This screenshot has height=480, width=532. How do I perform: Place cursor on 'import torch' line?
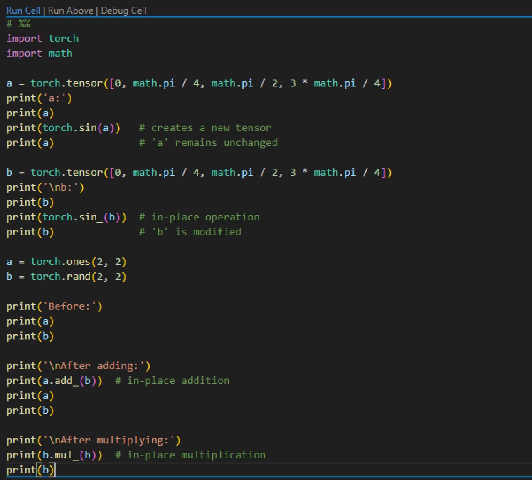tap(42, 39)
